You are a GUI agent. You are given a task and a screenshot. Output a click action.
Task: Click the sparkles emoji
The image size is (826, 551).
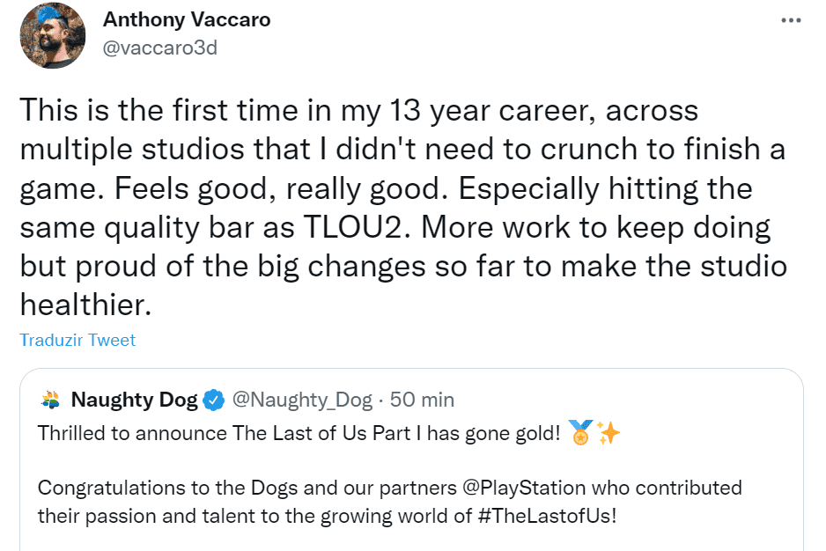(608, 433)
